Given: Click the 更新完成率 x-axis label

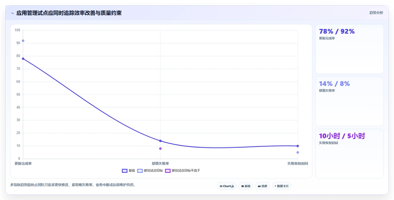Looking at the screenshot, I should [x=23, y=163].
